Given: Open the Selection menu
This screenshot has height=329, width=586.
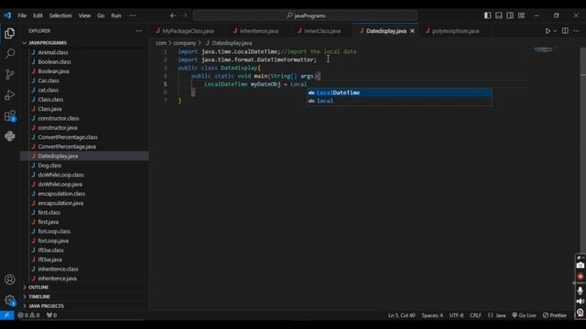Looking at the screenshot, I should 60,16.
